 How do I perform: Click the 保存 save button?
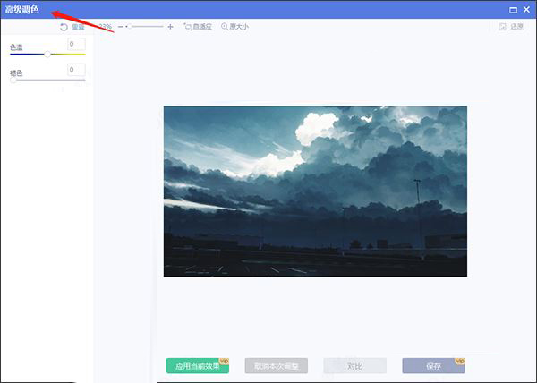[x=433, y=366]
